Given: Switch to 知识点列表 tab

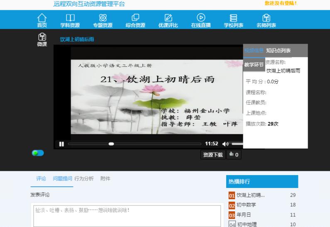Looking at the screenshot, I should pos(278,51).
